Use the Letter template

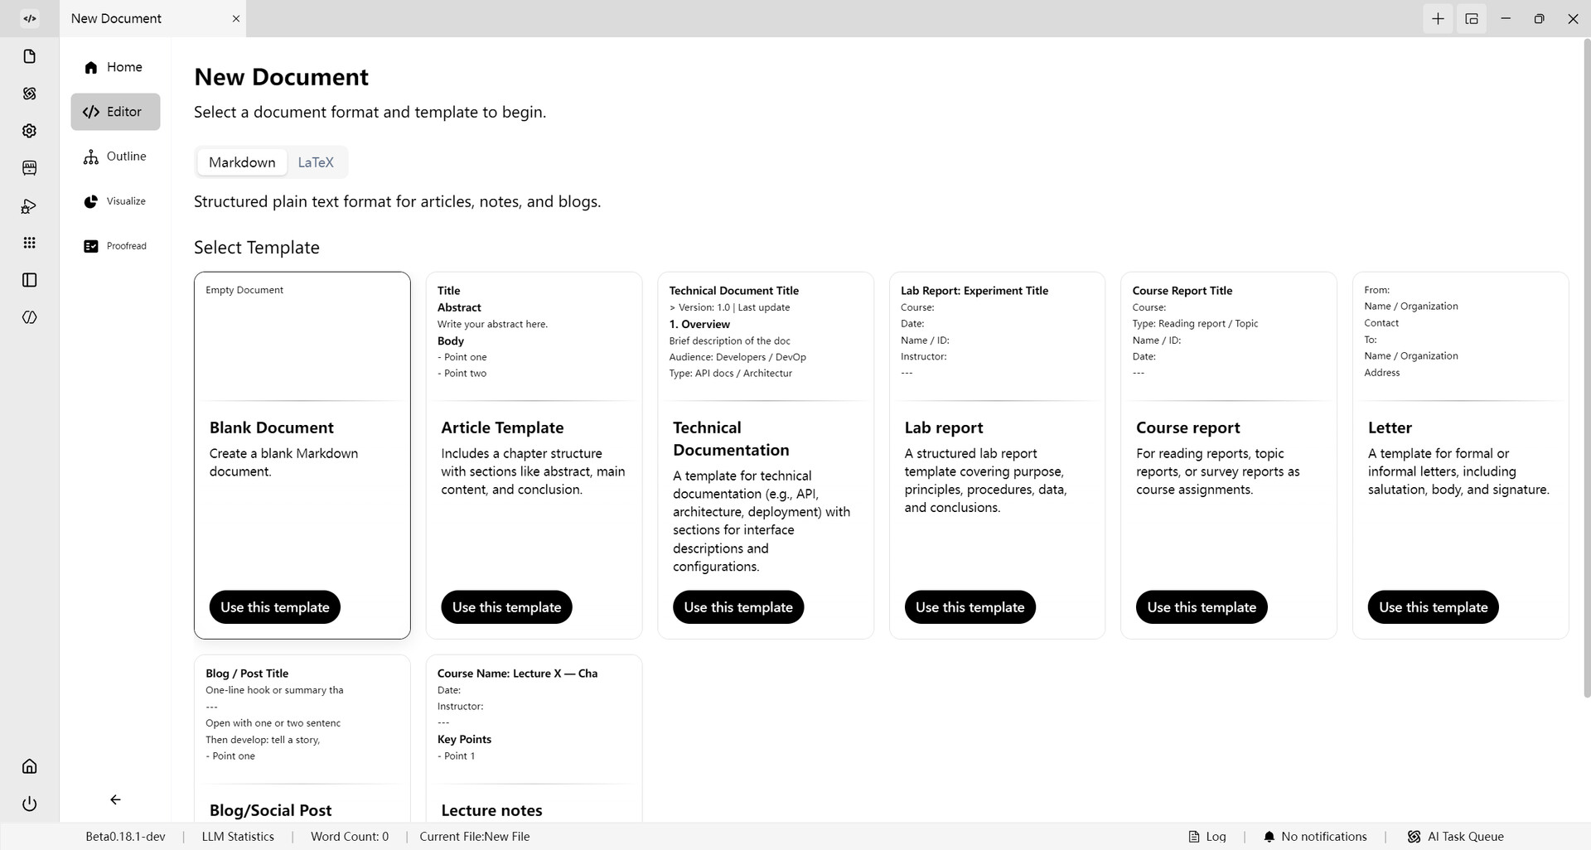click(1433, 607)
